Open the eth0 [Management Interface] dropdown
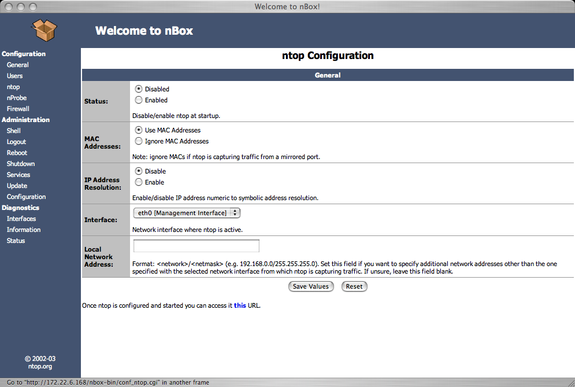This screenshot has width=575, height=387. [187, 213]
